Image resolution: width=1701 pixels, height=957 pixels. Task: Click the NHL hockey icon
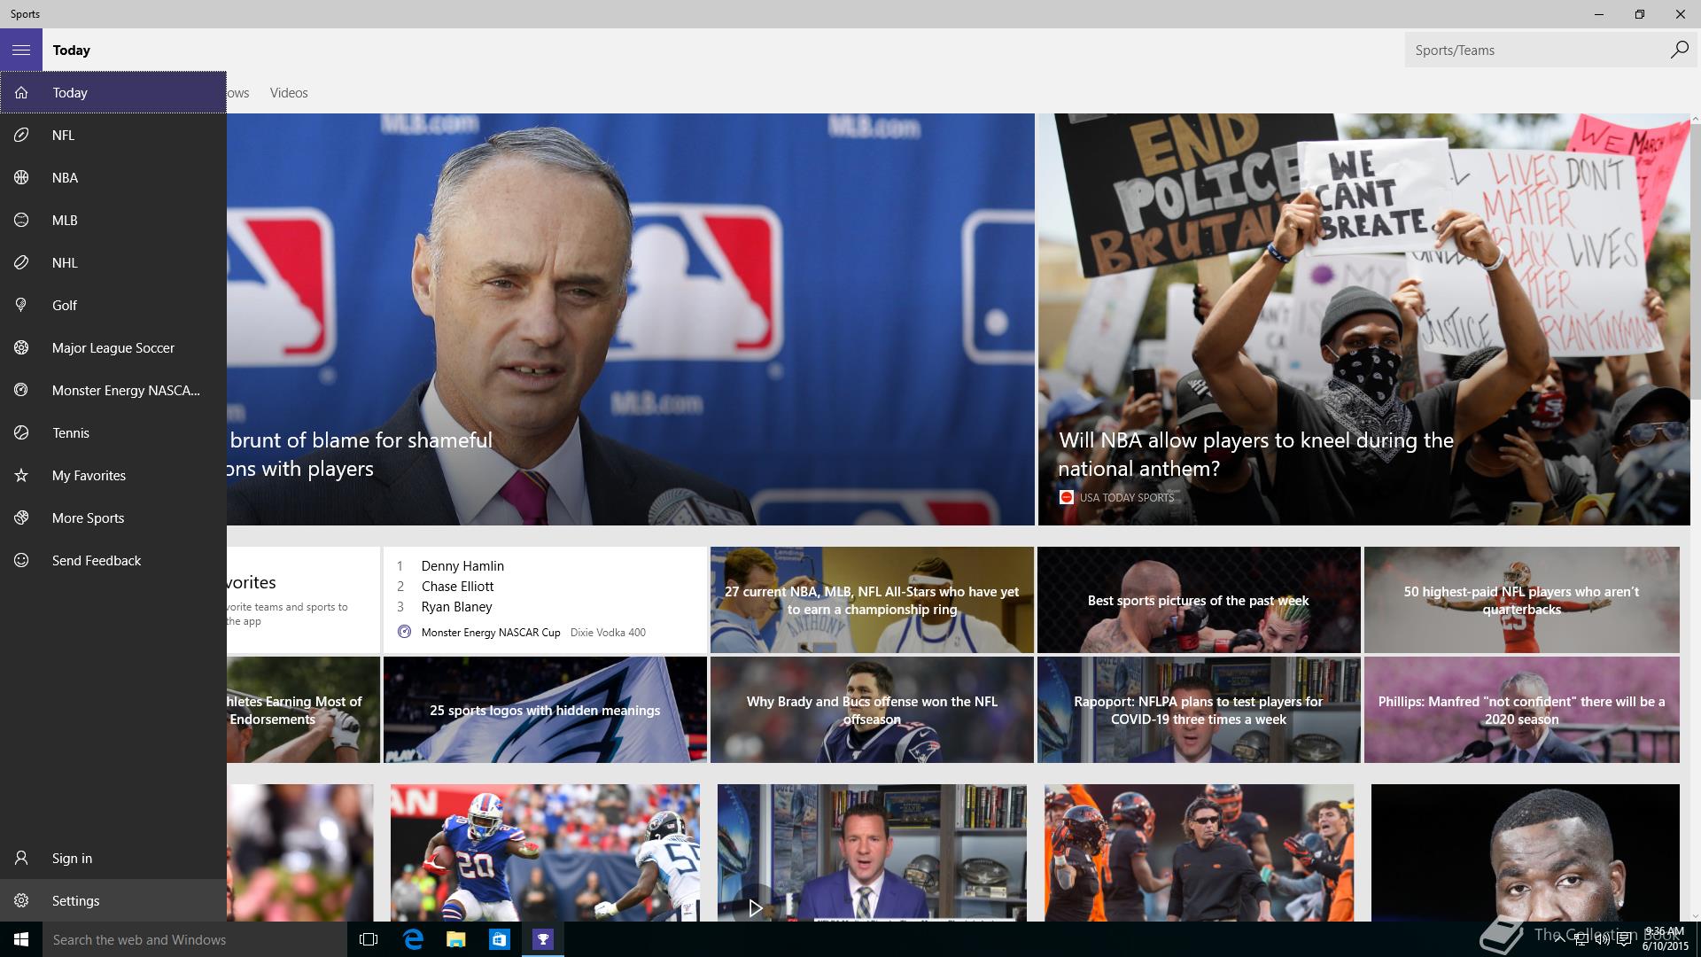click(x=21, y=262)
